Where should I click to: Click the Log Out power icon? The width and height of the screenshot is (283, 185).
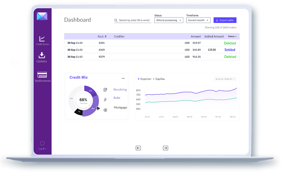pos(42,143)
